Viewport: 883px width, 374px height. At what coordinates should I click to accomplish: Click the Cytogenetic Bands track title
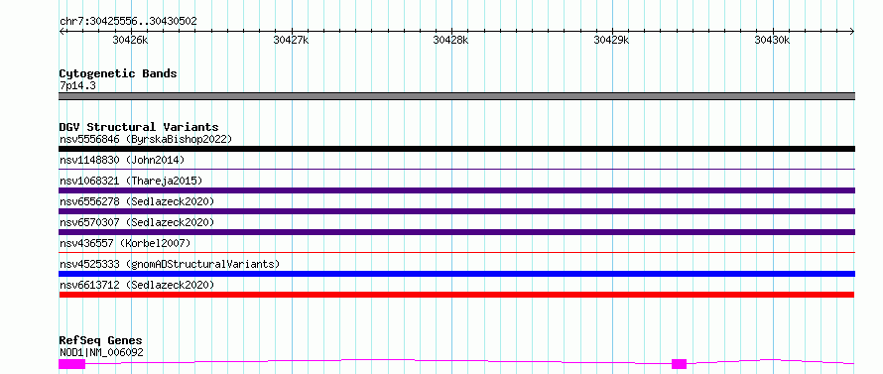point(118,73)
